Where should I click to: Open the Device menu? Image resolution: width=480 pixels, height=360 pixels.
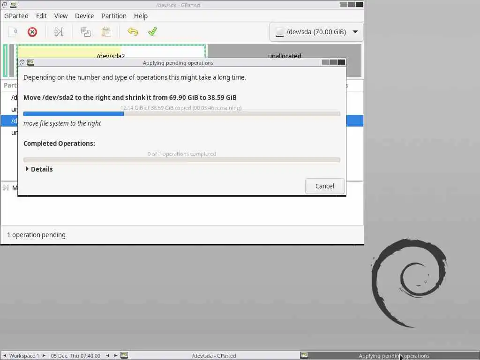pos(84,16)
